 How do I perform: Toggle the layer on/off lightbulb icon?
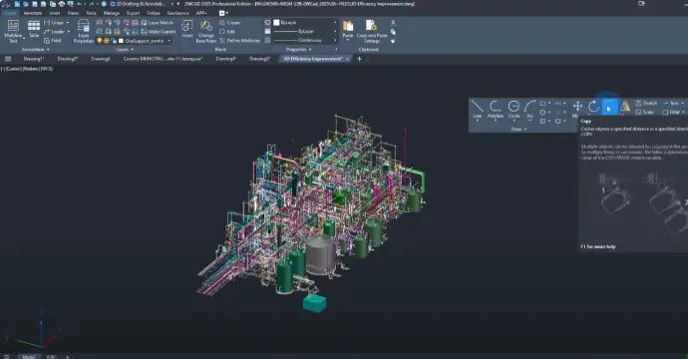(100, 41)
